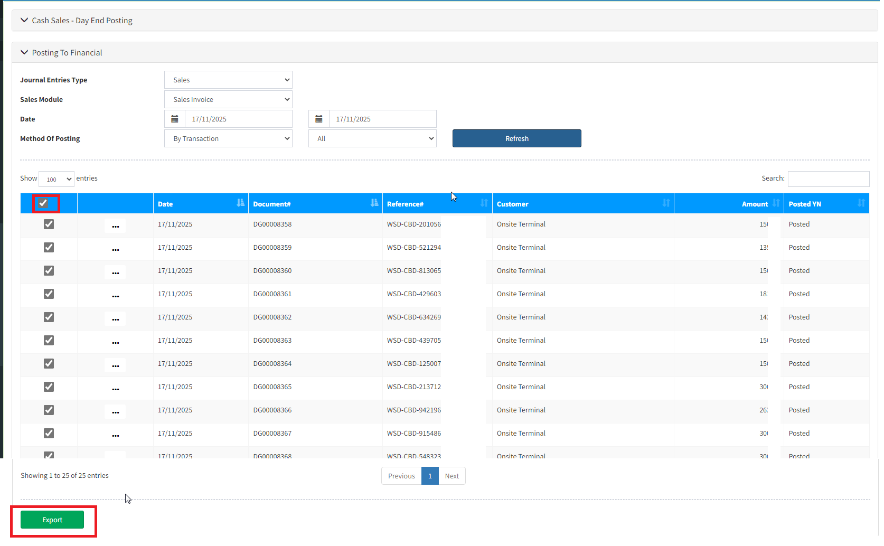Sort table by Document# column icon

pos(374,203)
